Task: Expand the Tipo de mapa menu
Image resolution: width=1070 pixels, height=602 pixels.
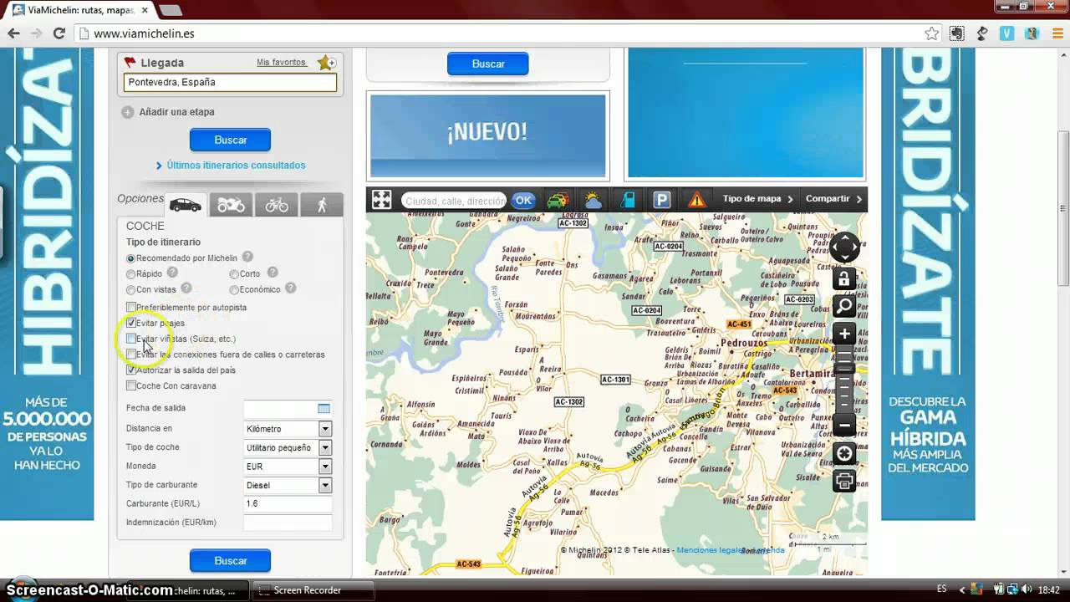Action: (x=757, y=199)
